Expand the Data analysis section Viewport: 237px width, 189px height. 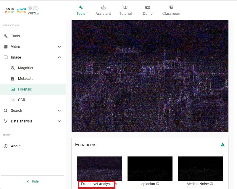(59, 121)
